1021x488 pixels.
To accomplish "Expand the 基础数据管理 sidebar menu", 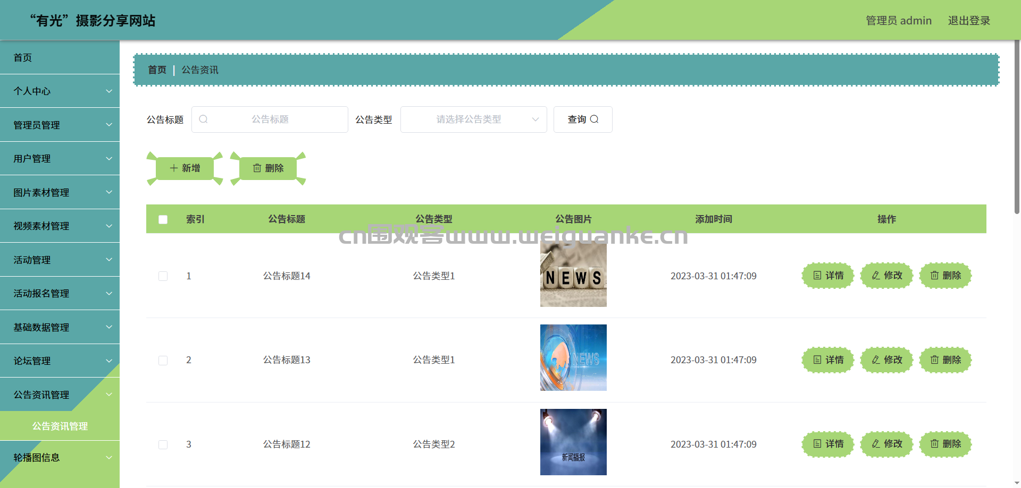I will (60, 327).
